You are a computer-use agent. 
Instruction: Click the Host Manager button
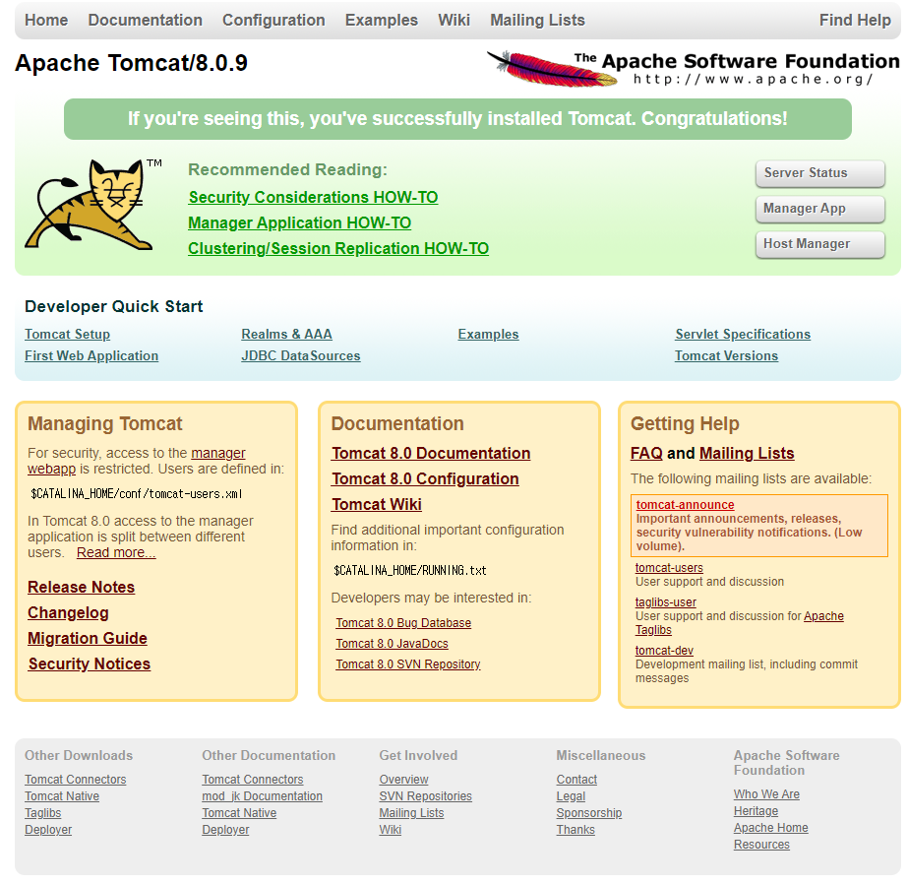pyautogui.click(x=820, y=244)
